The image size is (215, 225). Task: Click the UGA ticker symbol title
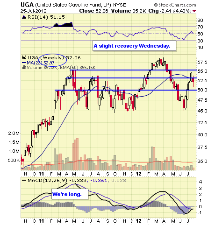pyautogui.click(x=27, y=5)
